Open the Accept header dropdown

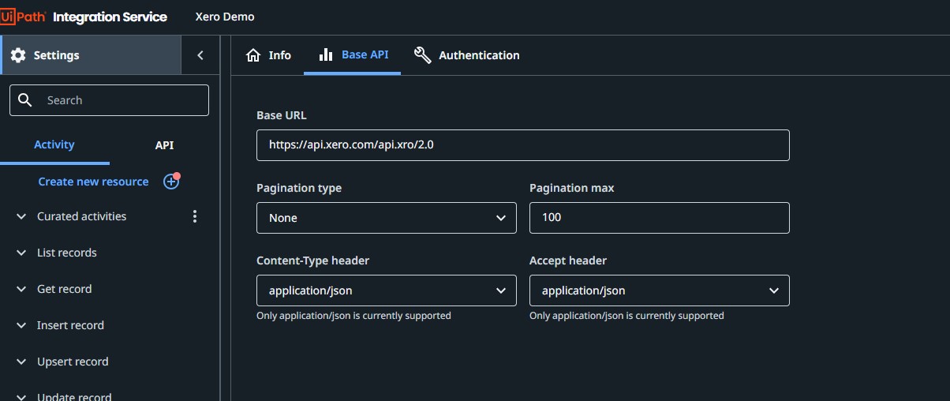660,290
